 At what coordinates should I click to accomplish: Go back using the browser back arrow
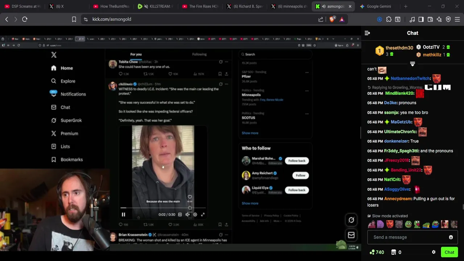coord(7,19)
